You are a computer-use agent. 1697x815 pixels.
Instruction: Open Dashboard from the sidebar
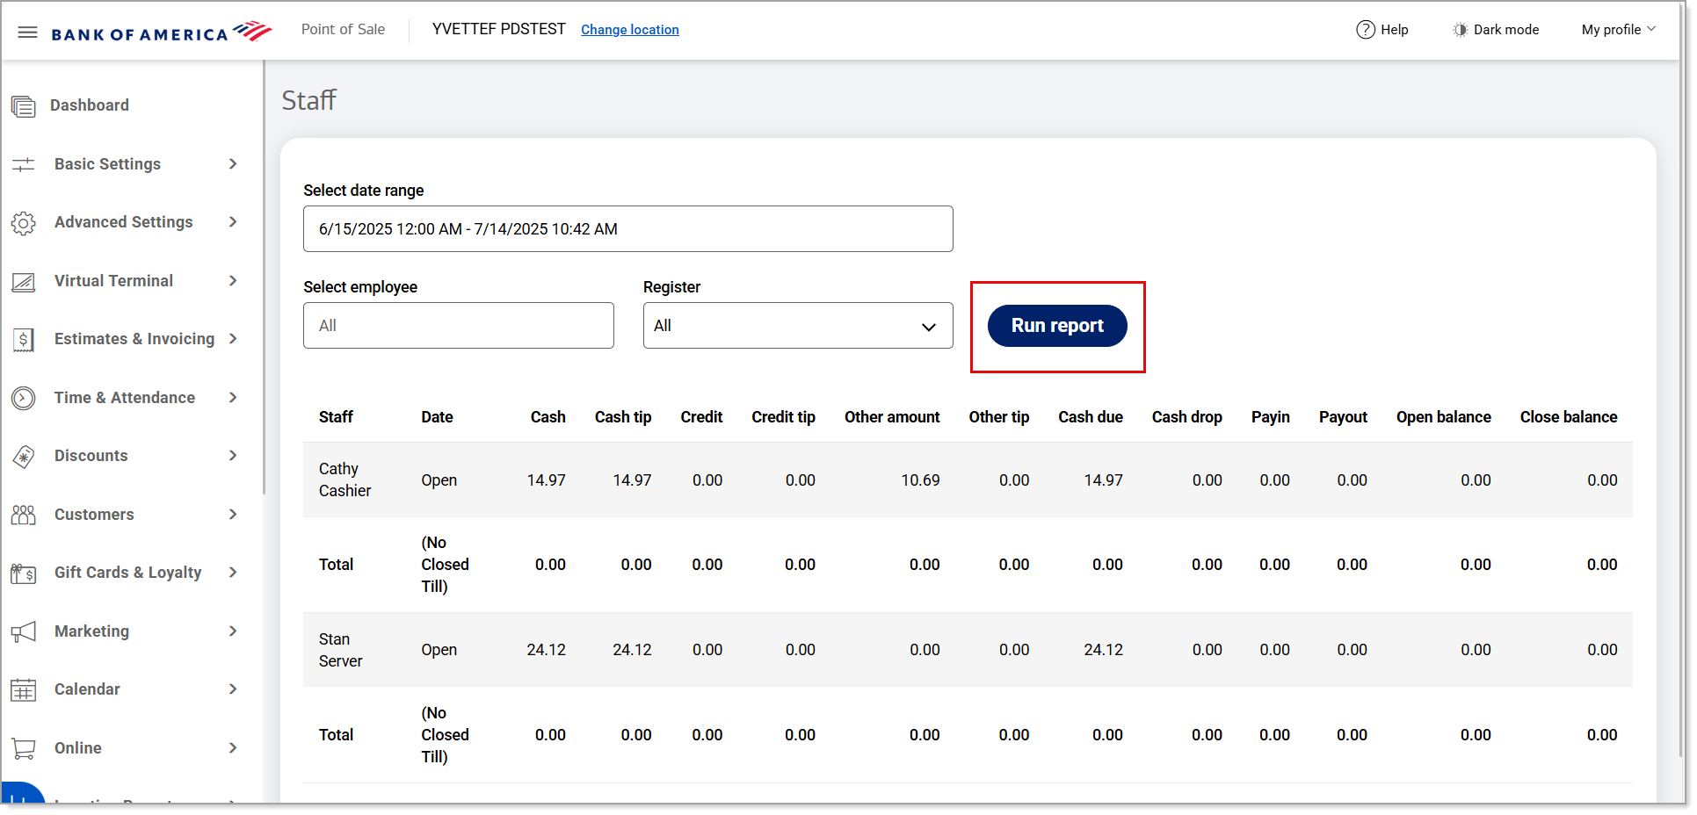[90, 105]
